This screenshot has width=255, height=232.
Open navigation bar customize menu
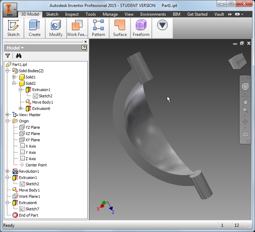pos(248,141)
